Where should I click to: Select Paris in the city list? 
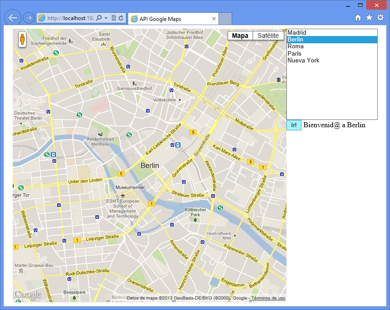[x=332, y=53]
